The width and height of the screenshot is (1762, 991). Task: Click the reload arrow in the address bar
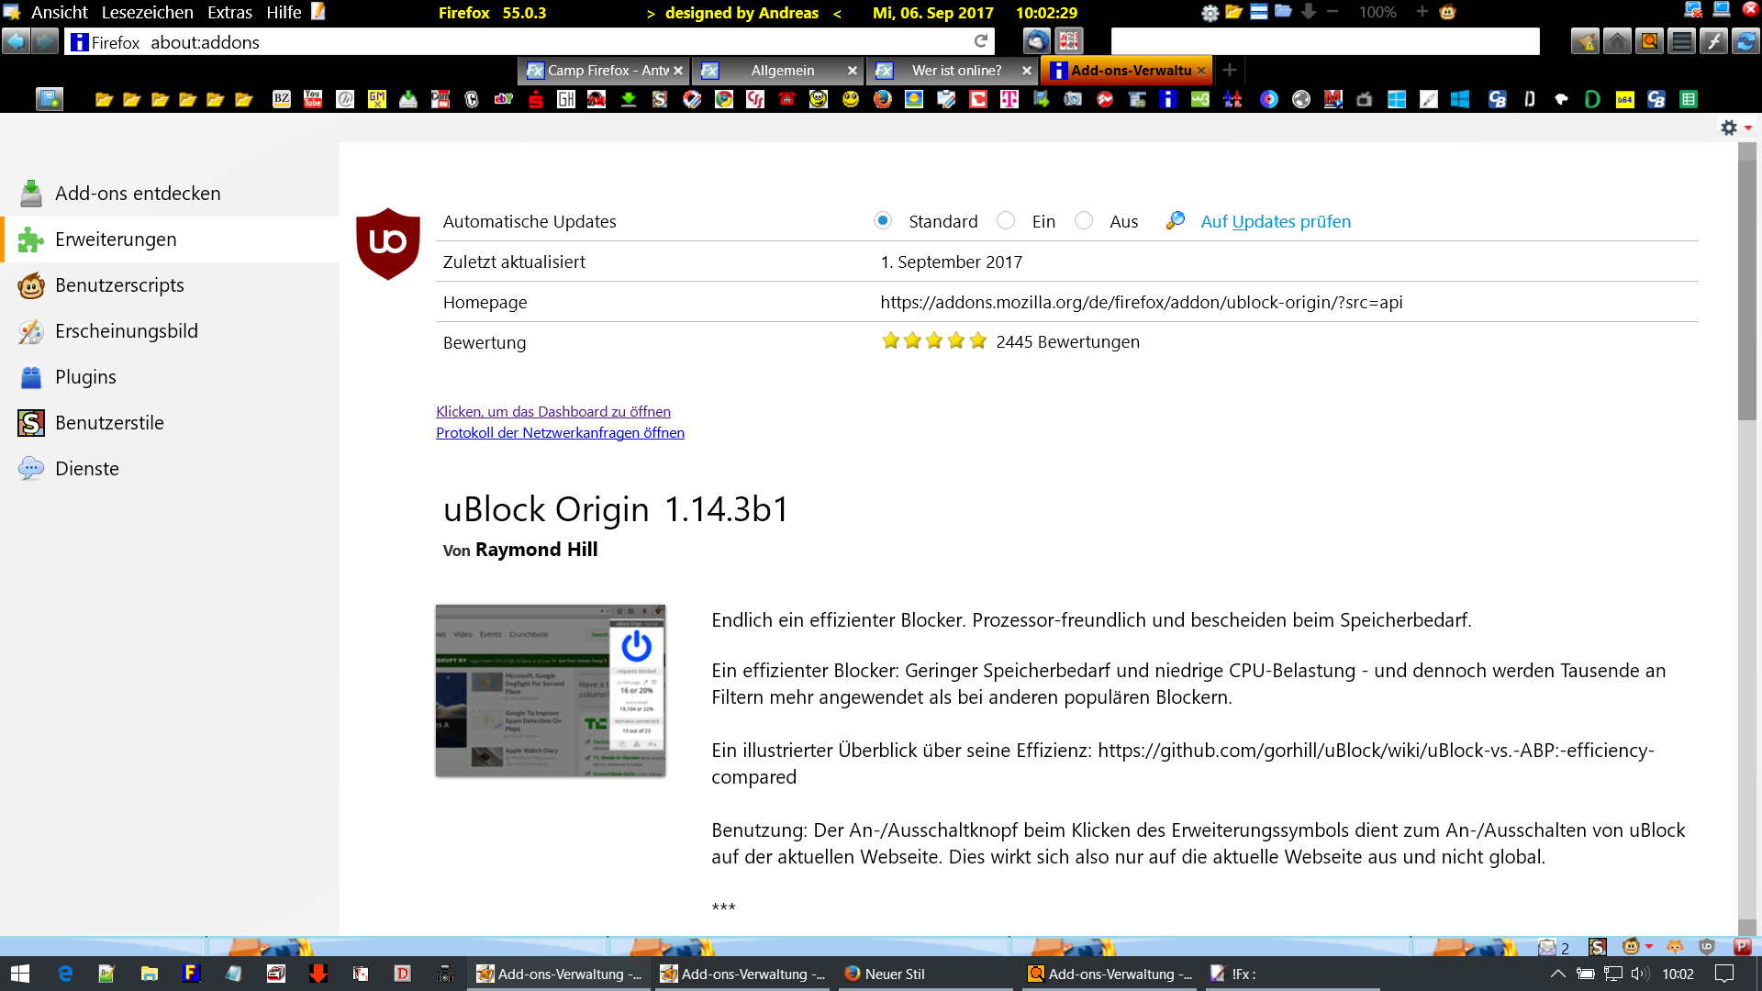(x=981, y=41)
